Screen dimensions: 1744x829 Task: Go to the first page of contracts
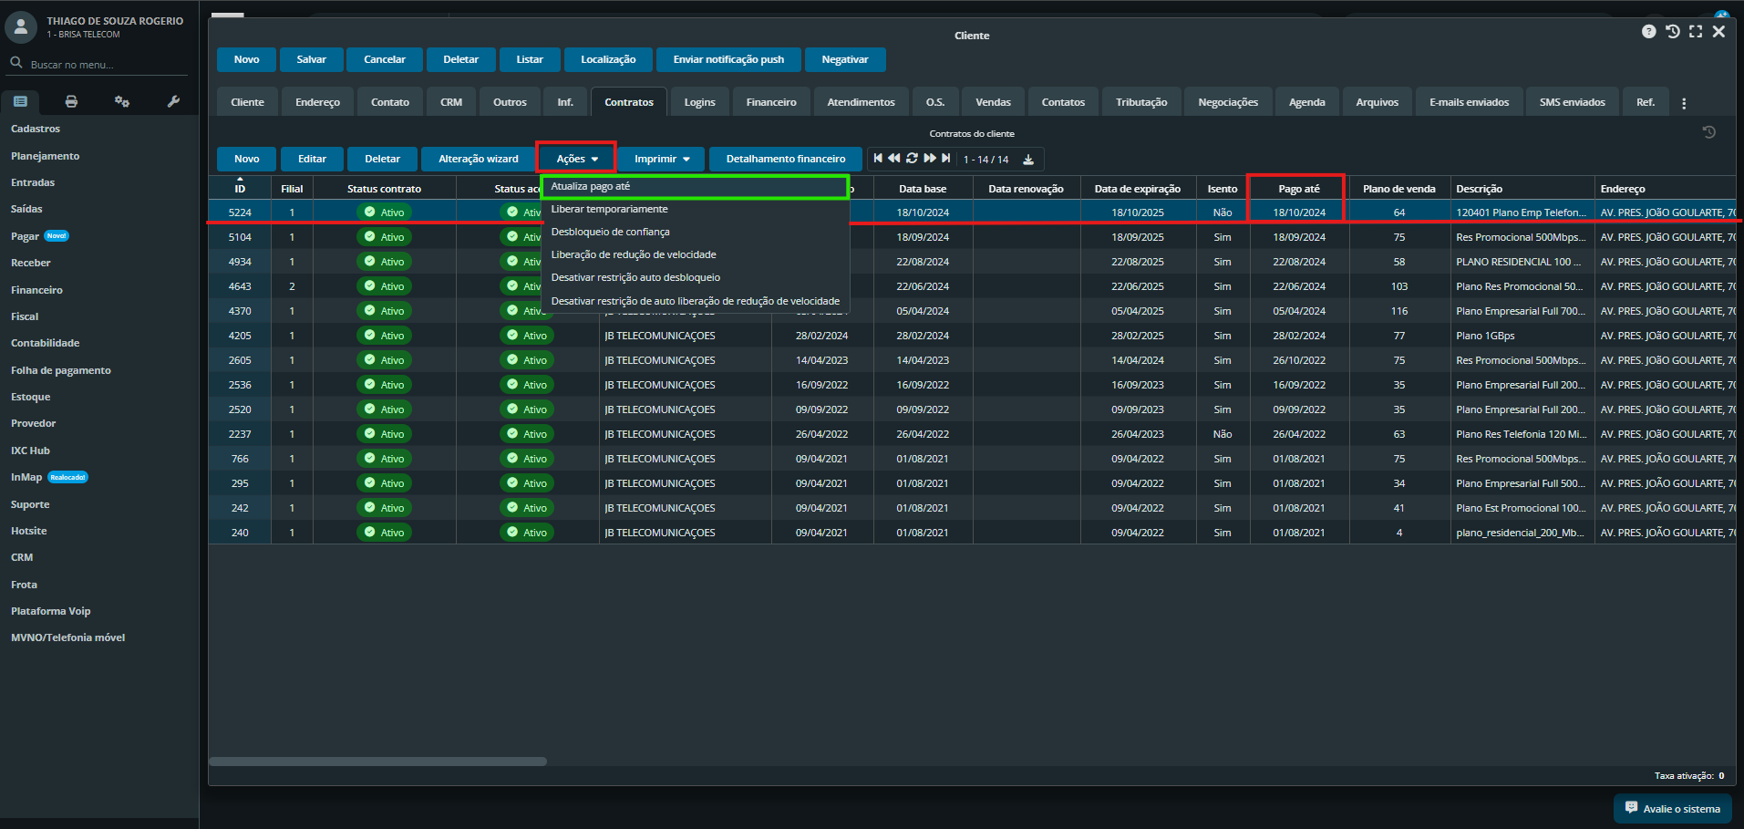coord(878,159)
